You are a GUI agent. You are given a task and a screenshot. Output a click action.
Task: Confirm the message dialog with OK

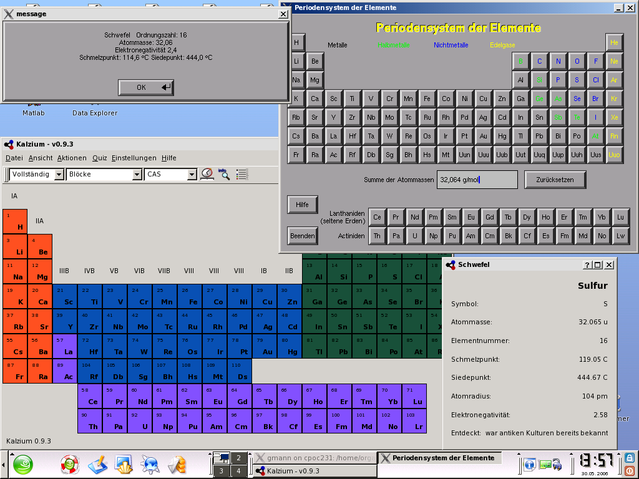[x=146, y=87]
